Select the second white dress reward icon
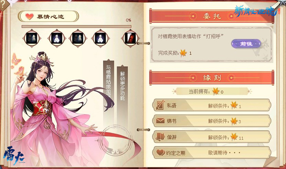This screenshot has height=169, width=286. 57,38
